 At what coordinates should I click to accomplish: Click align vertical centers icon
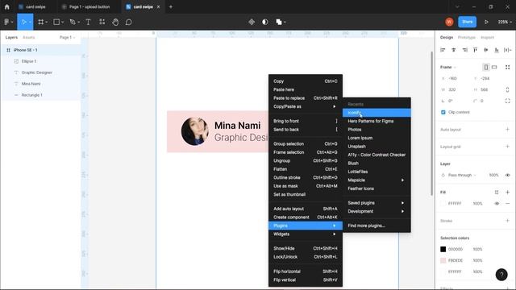tap(486, 50)
